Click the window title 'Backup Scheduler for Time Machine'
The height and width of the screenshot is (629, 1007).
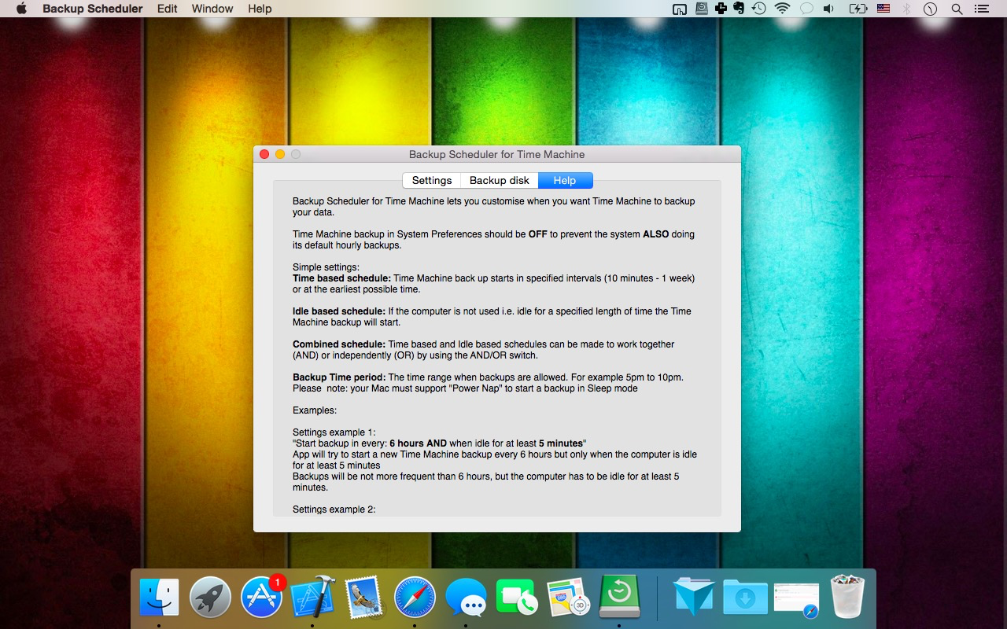click(x=497, y=155)
